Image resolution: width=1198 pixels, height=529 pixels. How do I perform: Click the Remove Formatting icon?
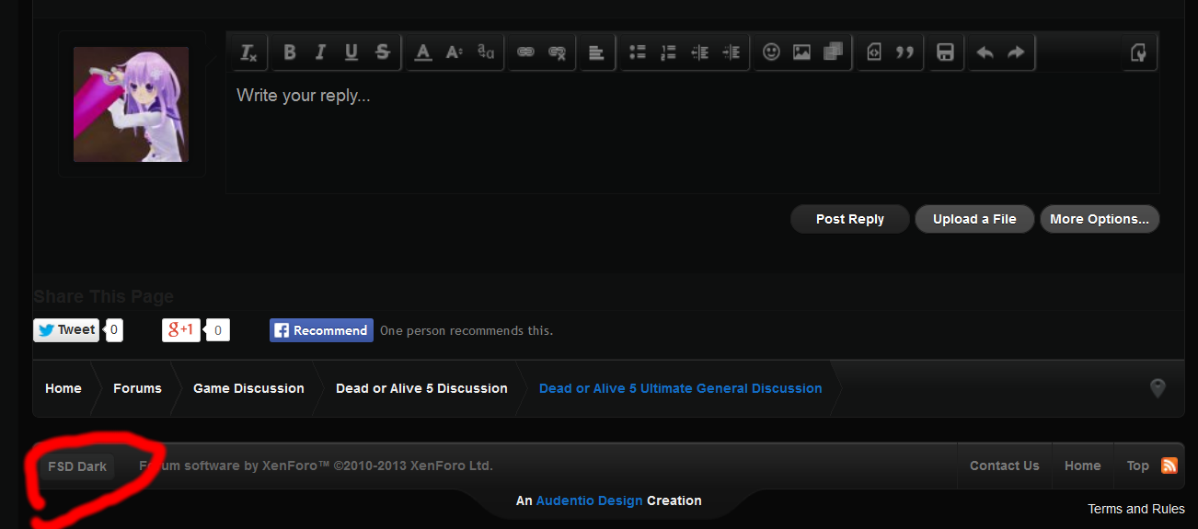pyautogui.click(x=248, y=53)
